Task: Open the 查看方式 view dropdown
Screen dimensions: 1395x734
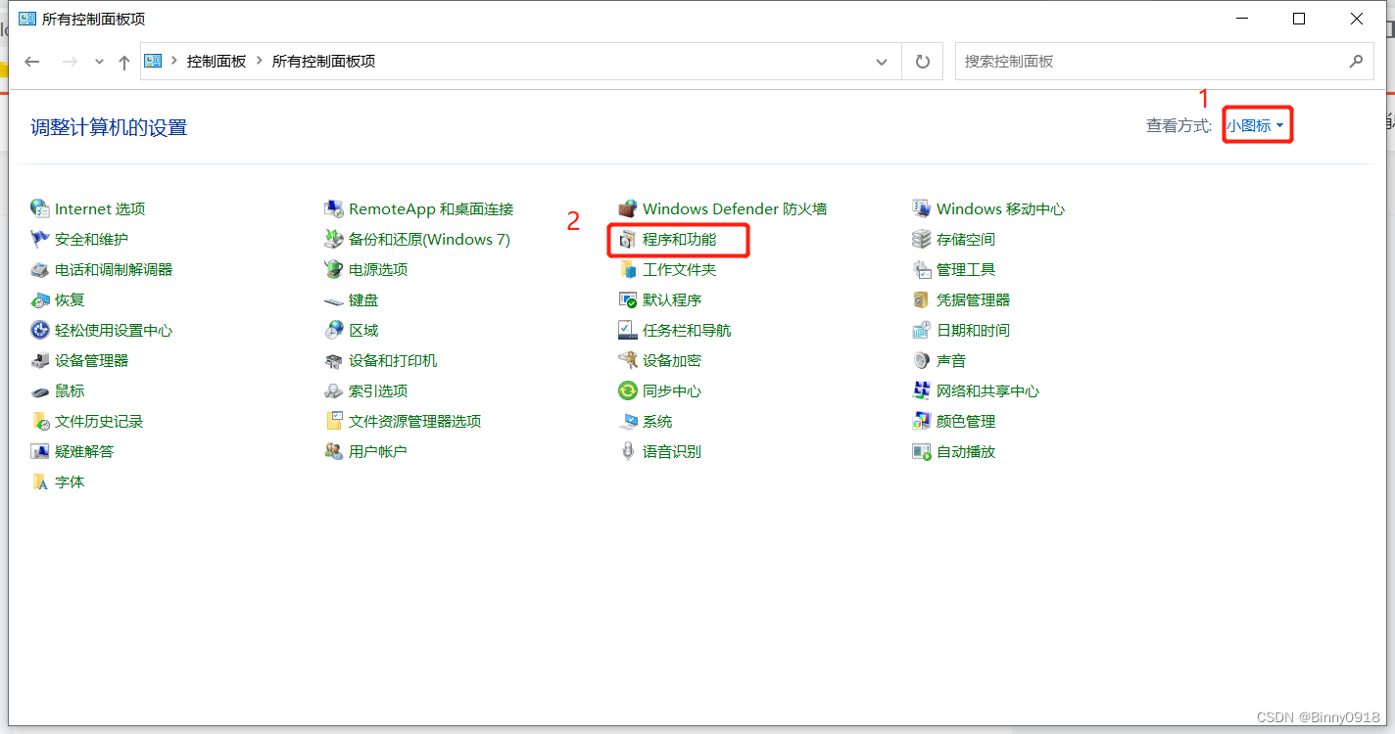Action: (x=1257, y=124)
